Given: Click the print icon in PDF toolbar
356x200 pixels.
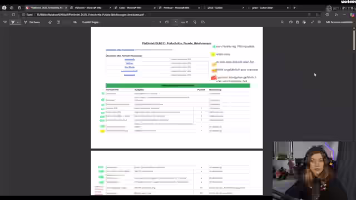Looking at the screenshot, I should click(291, 22).
